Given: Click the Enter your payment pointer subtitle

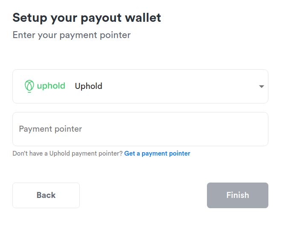Looking at the screenshot, I should click(71, 35).
